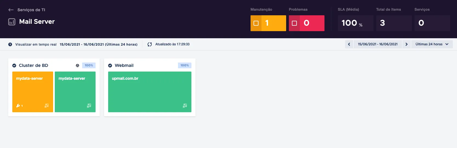Open the green mydata-server tile

[x=75, y=92]
